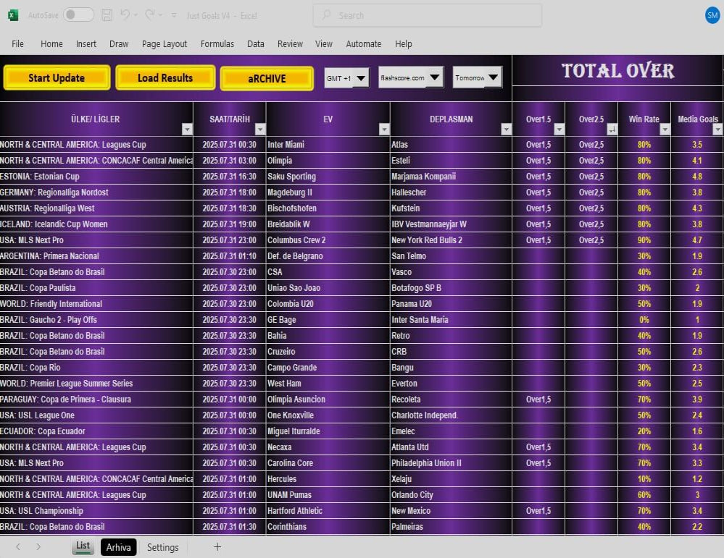The image size is (724, 558).
Task: Open the Customize Quick Access Toolbar arrow
Action: click(174, 15)
